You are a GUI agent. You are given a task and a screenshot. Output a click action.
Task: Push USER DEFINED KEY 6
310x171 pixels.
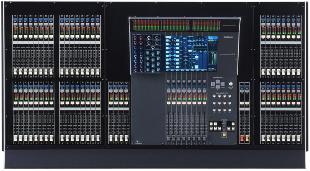coord(219,103)
